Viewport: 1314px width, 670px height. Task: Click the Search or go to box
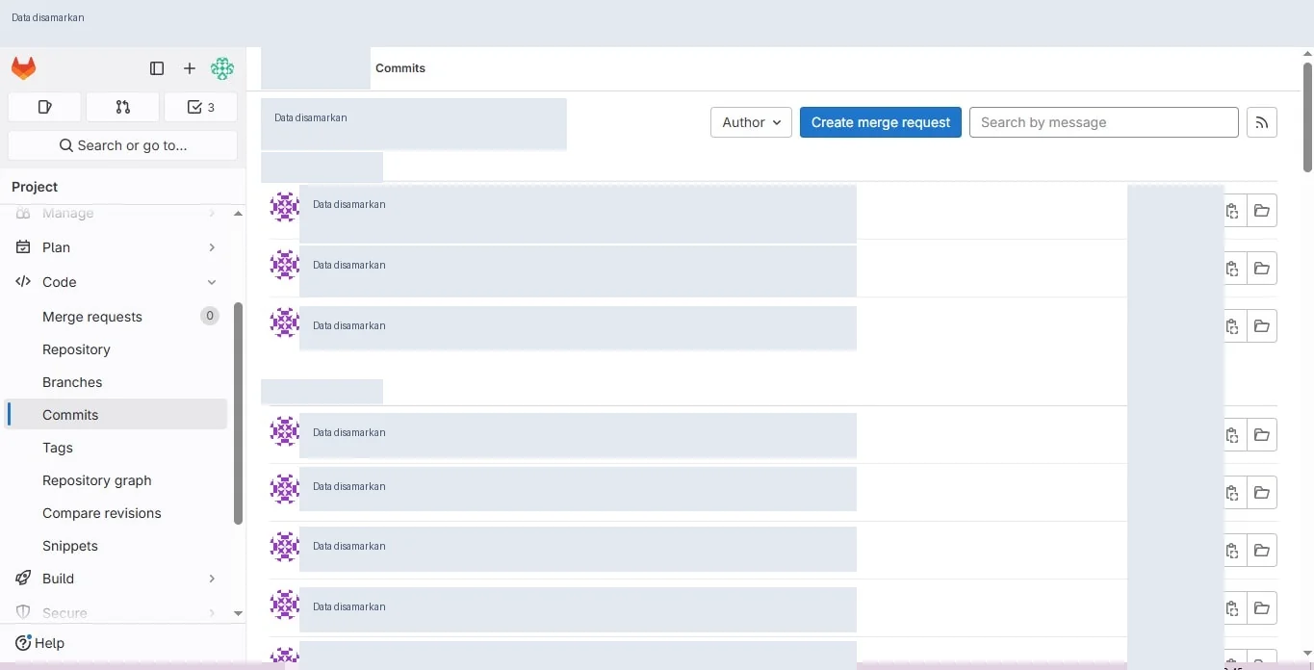tap(122, 145)
